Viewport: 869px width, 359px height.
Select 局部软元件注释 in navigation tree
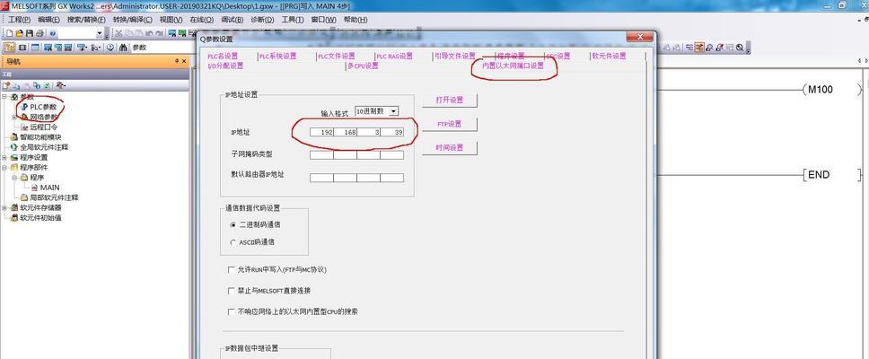(54, 197)
